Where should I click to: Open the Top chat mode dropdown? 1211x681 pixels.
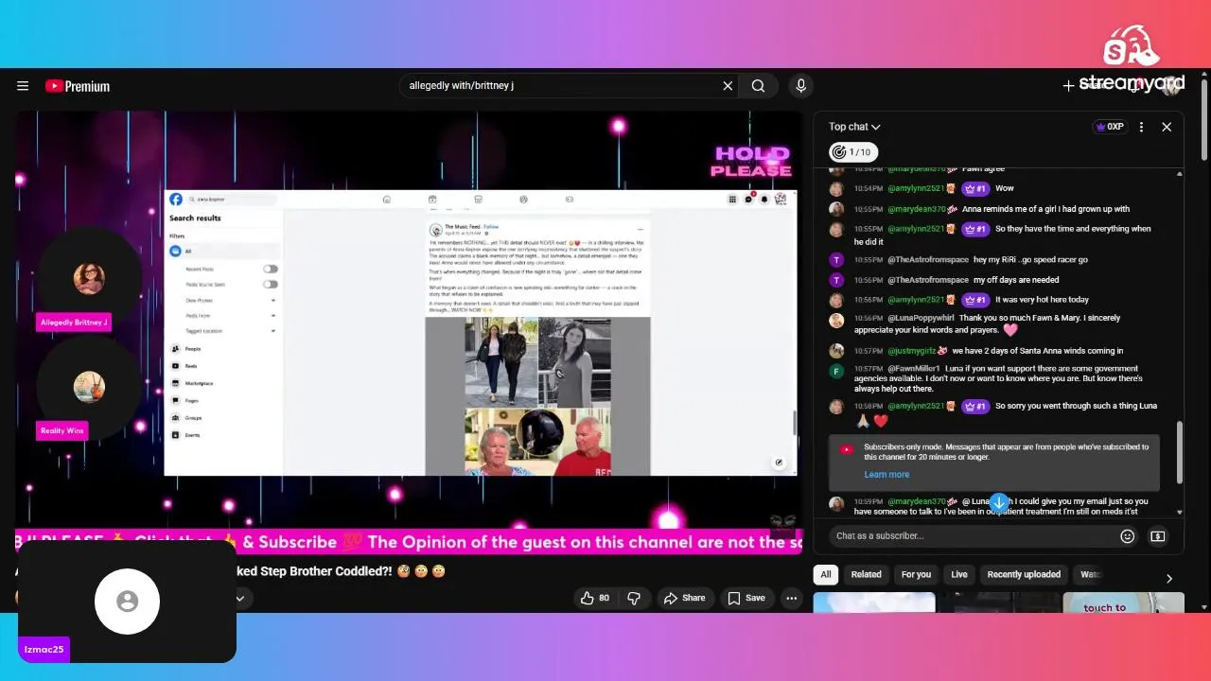[x=854, y=127]
